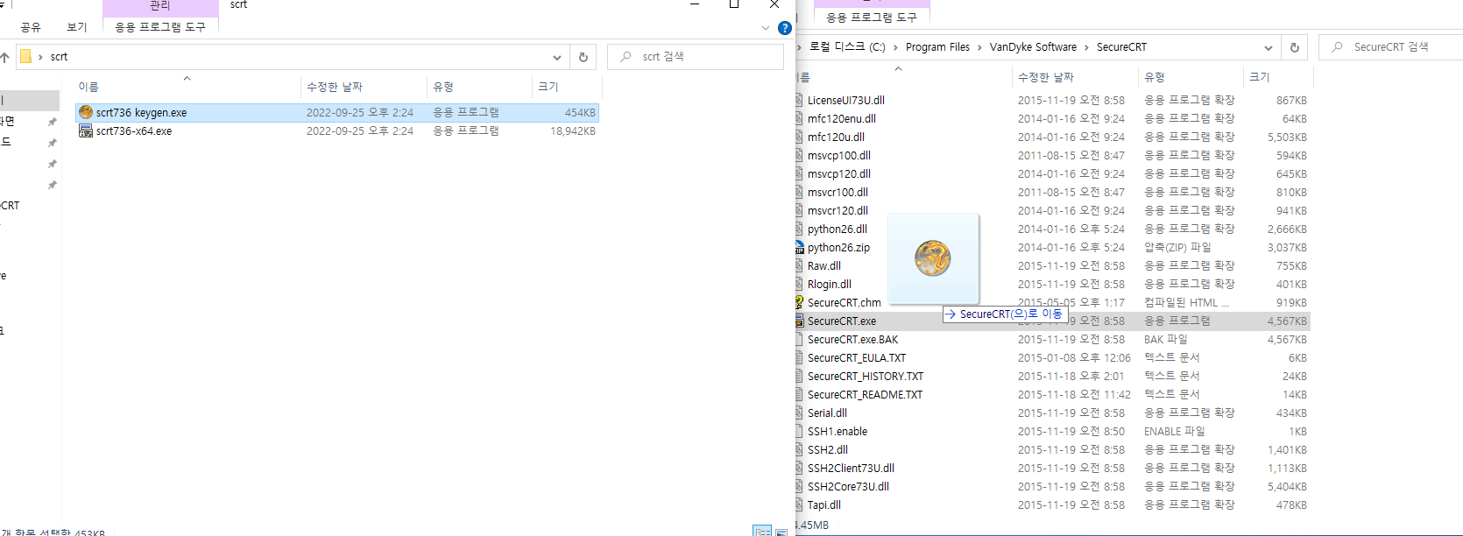Click the SecureCRT.exe application icon

click(x=799, y=321)
